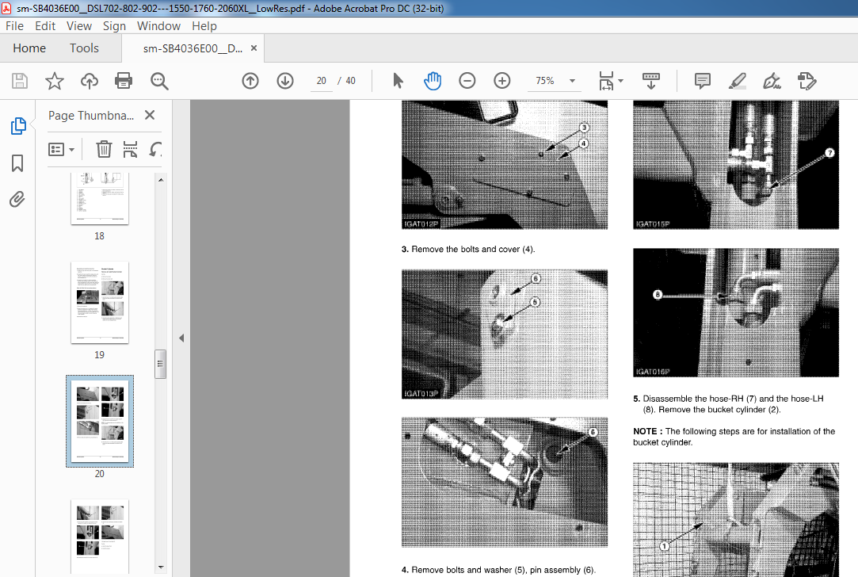Screen dimensions: 858x577
Task: Open the scrolling mode read icon
Action: tap(650, 81)
